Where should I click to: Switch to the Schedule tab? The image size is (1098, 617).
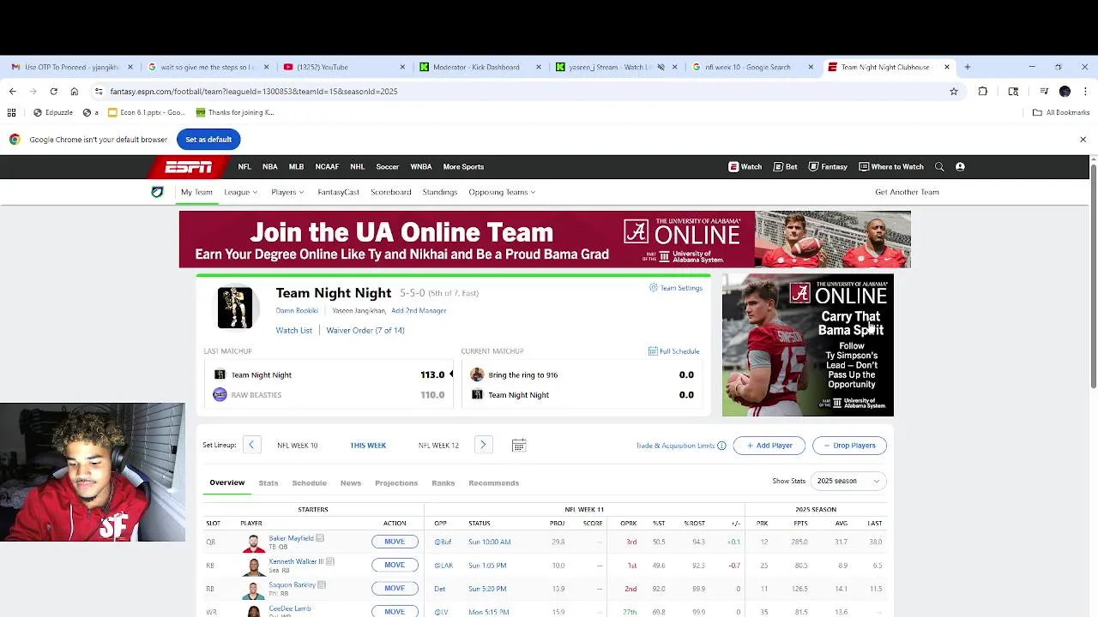310,483
